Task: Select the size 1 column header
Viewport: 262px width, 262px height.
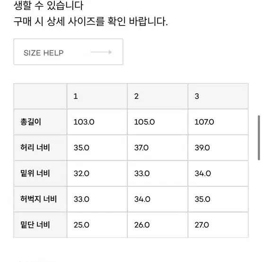Action: (97, 96)
